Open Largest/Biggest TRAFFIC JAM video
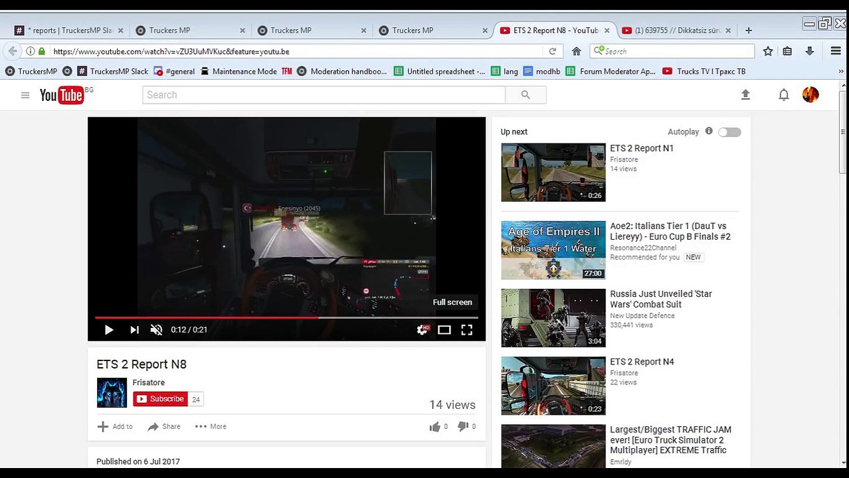This screenshot has height=478, width=849. tap(670, 439)
